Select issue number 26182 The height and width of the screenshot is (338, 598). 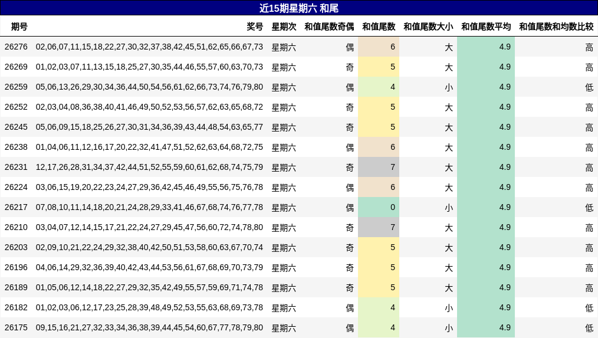(16, 308)
